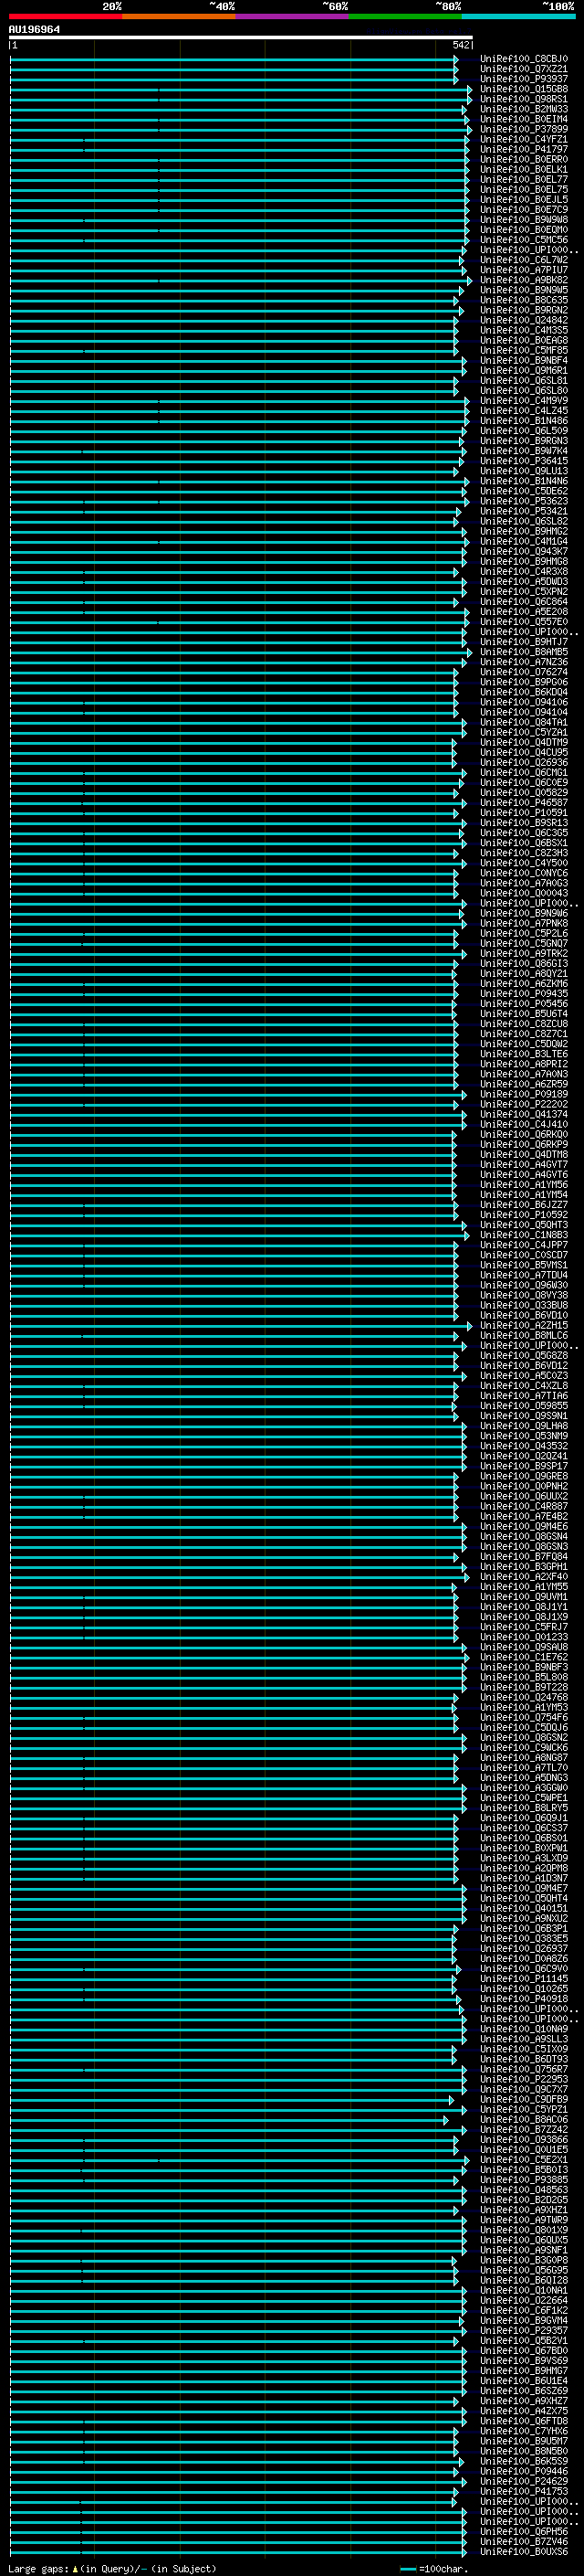The width and height of the screenshot is (584, 2576).
Task: Select the UniRef100_C4J410 label
Action: [524, 1124]
